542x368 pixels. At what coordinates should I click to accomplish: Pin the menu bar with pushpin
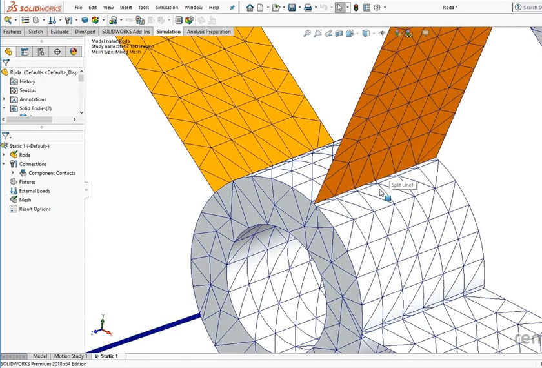[232, 8]
